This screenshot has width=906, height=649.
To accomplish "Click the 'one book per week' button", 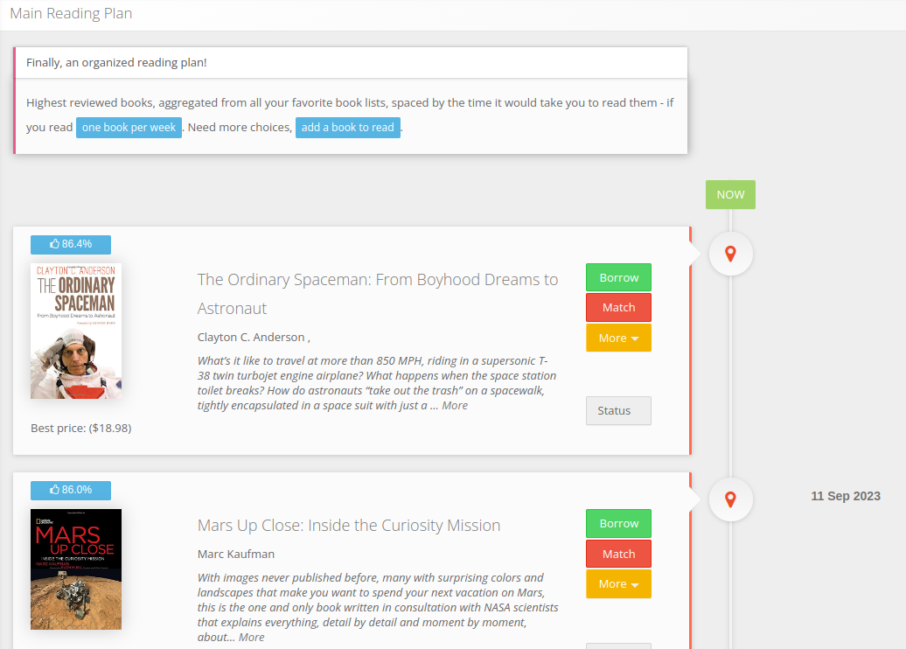I will (129, 128).
